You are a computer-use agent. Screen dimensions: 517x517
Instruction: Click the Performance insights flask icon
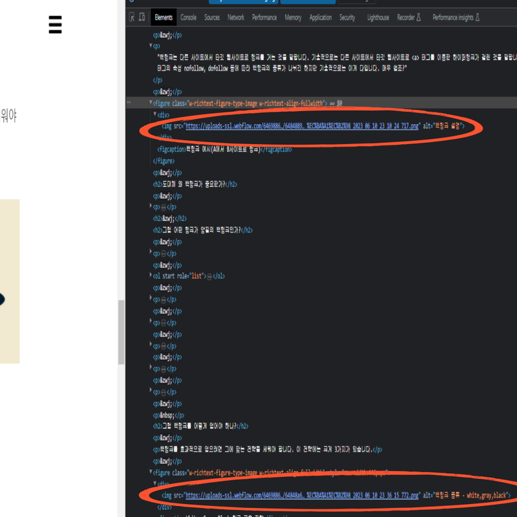[x=477, y=17]
